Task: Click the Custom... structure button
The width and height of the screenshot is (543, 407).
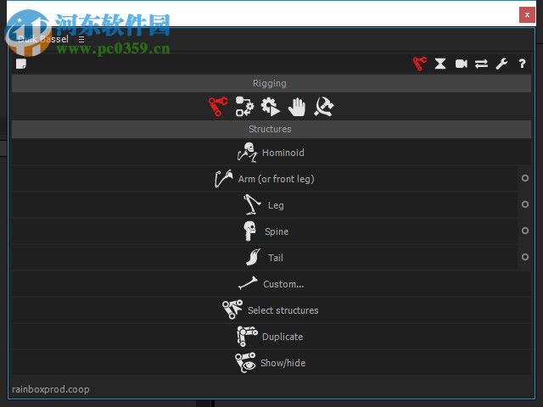Action: tap(271, 284)
